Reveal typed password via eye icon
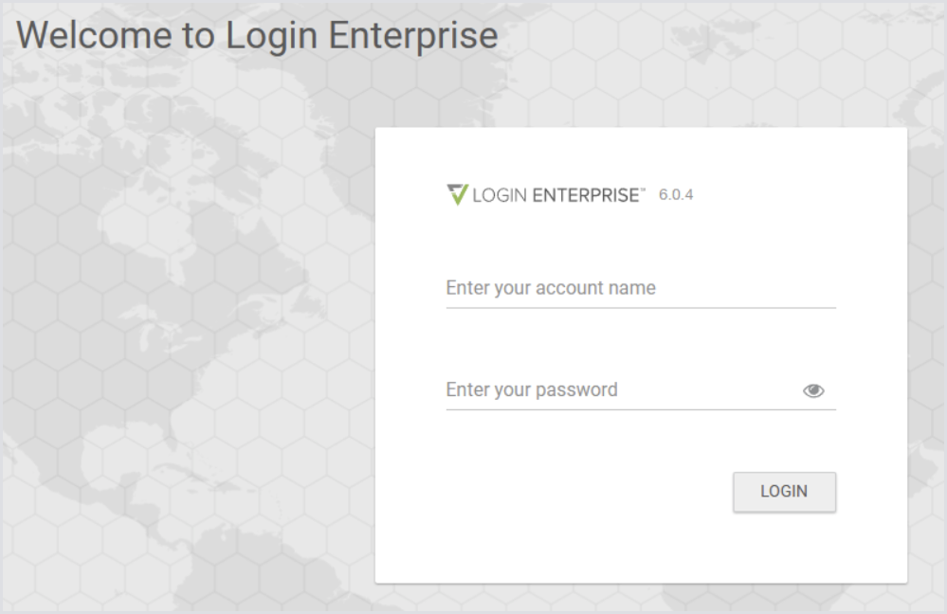The width and height of the screenshot is (947, 614). point(813,390)
